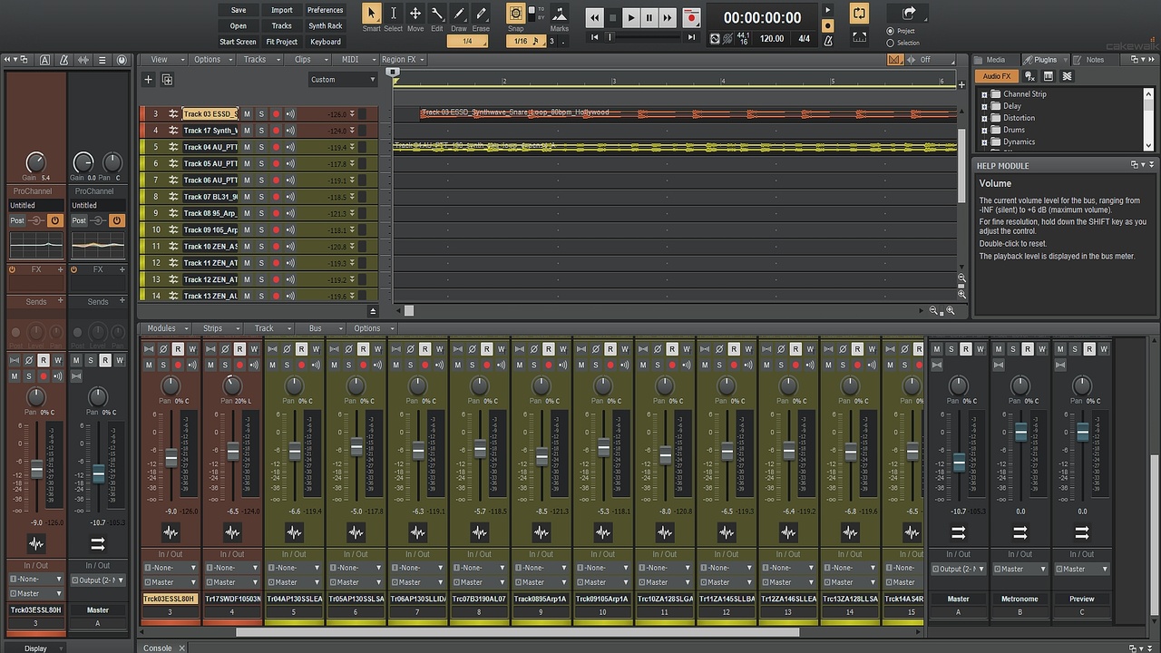The height and width of the screenshot is (653, 1161).
Task: Select the Erase tool
Action: coord(481,14)
